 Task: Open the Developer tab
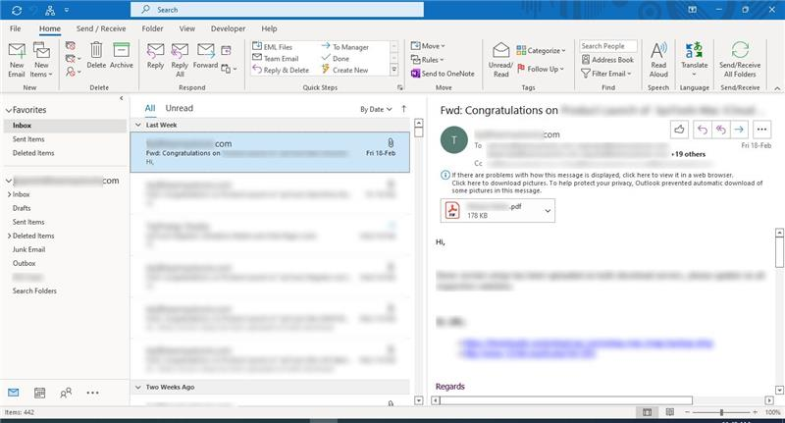pos(228,28)
